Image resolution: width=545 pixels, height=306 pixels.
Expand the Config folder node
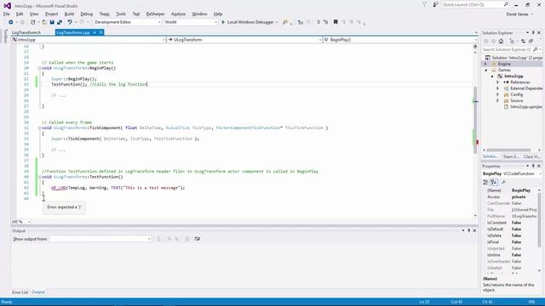[497, 94]
